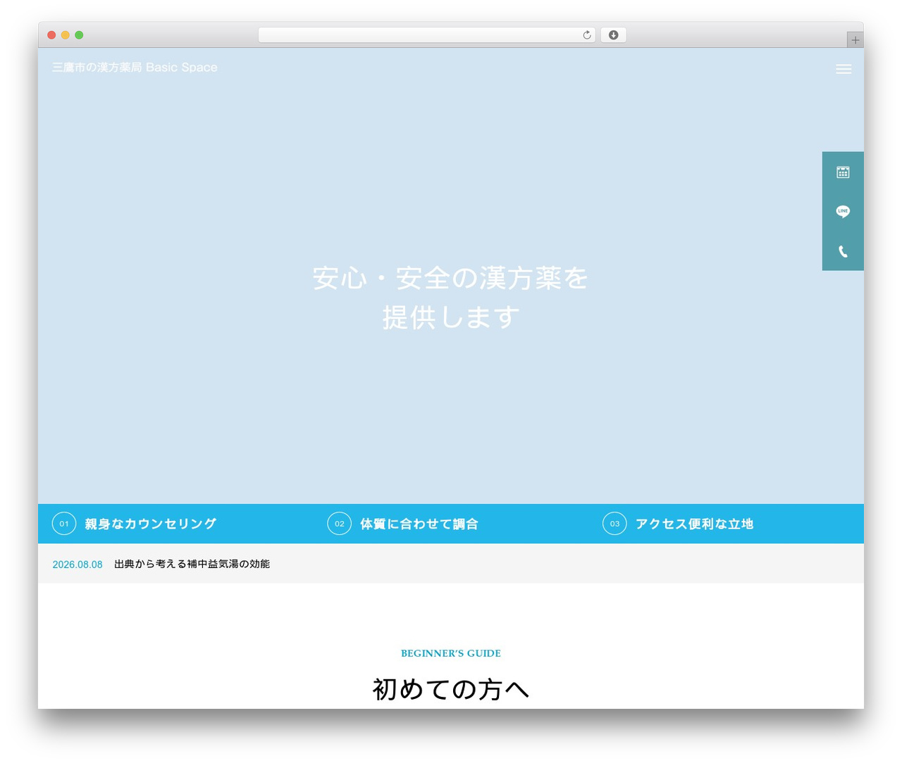Click the BEGINNER'S GUIDE label

click(x=451, y=653)
